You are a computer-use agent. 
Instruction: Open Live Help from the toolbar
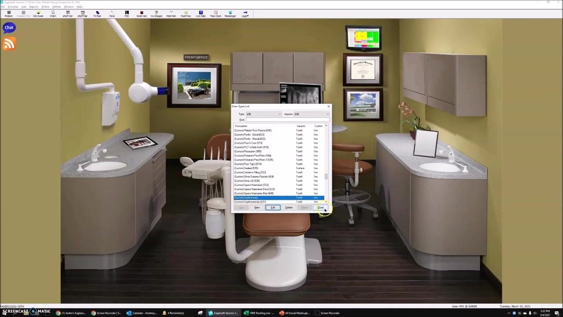[201, 14]
